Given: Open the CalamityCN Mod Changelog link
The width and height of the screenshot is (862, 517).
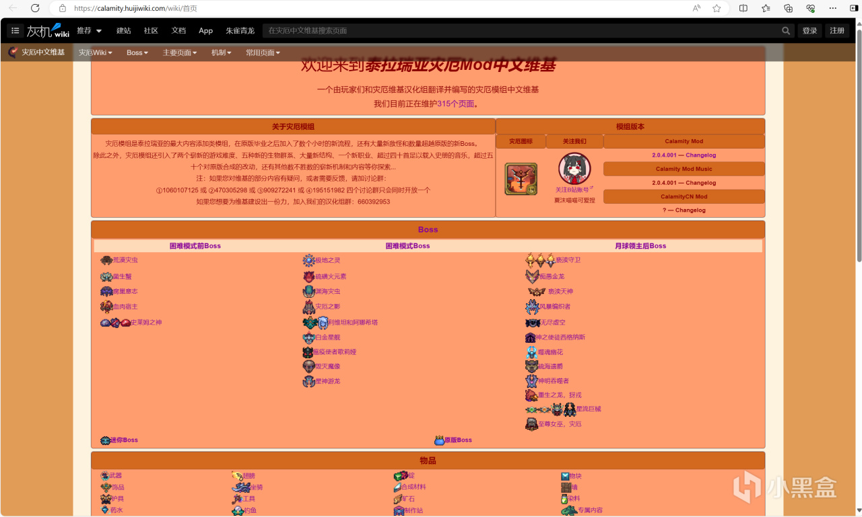Looking at the screenshot, I should coord(684,210).
